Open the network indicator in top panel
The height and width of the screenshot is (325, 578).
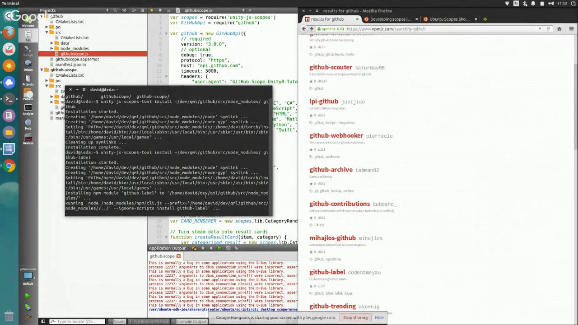pyautogui.click(x=508, y=3)
